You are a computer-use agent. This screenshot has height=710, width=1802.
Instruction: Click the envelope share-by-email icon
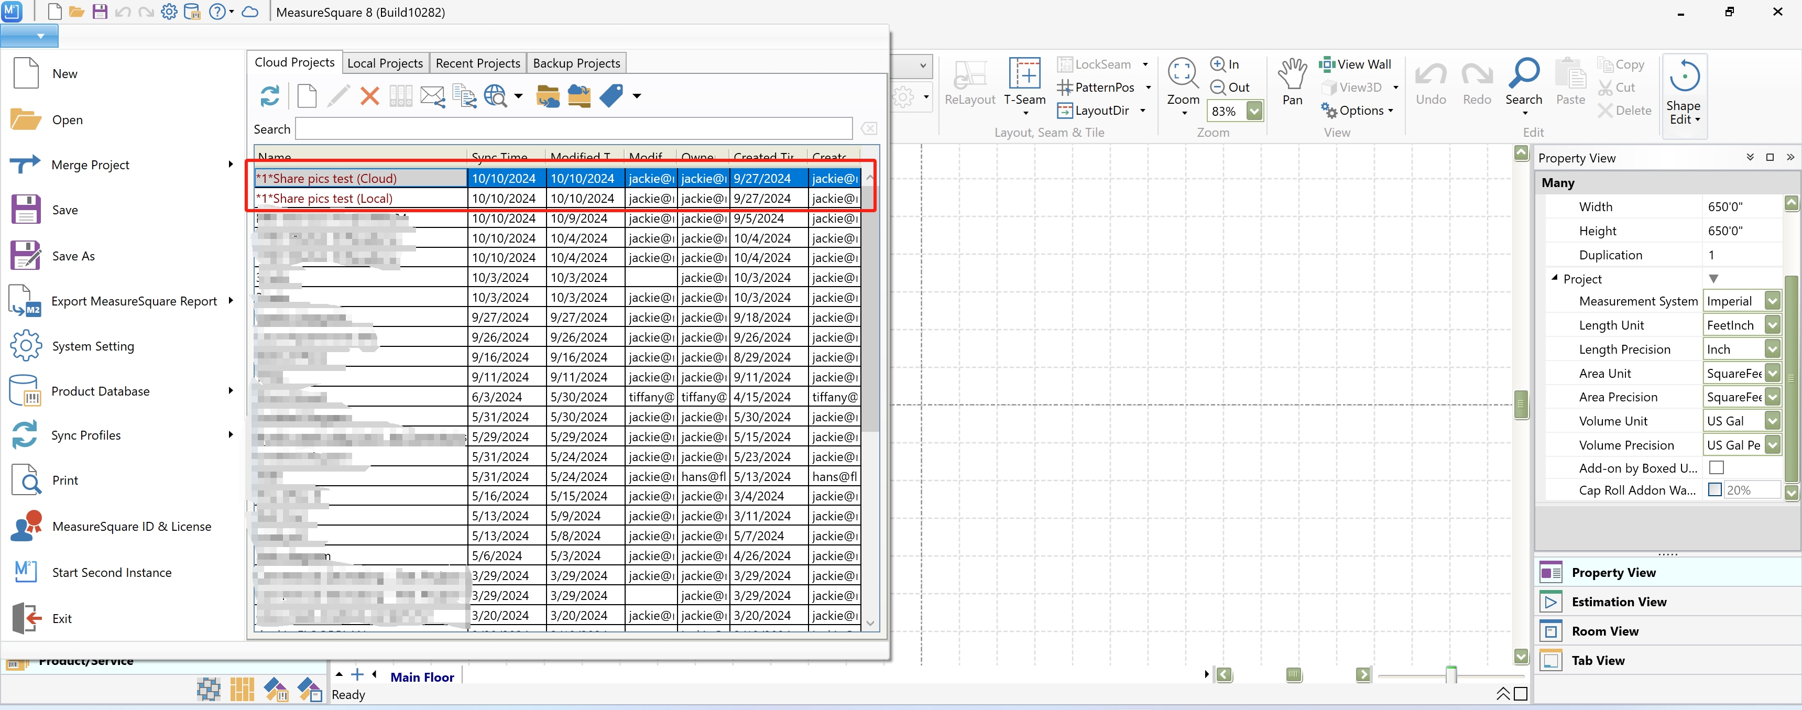click(x=432, y=96)
